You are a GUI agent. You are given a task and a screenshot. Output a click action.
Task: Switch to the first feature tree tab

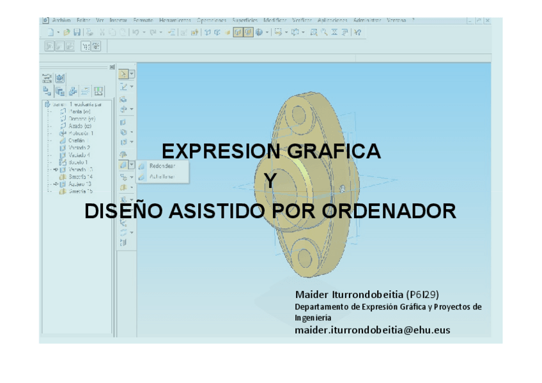(x=47, y=91)
